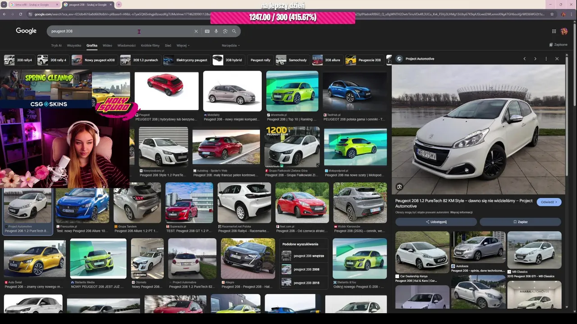Switch to the Wszystko results tab
Viewport: 577px width, 324px height.
click(74, 45)
